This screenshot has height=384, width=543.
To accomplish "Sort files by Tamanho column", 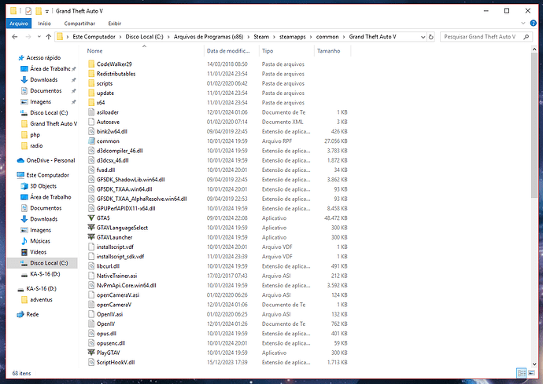I will pos(332,51).
